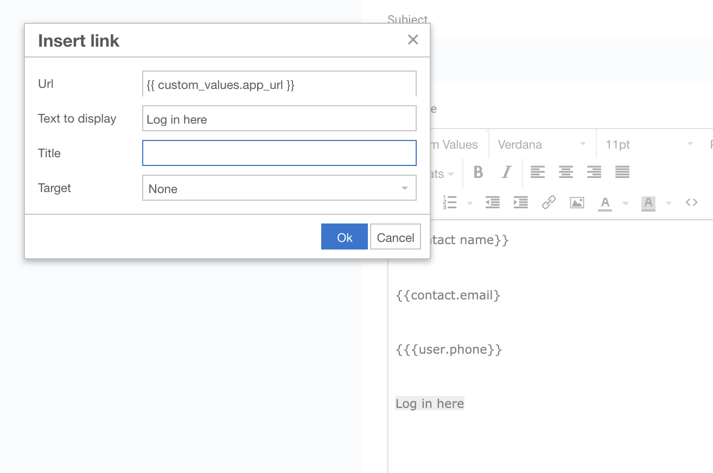Align text to the left
Screen dimensions: 713x473
point(537,172)
